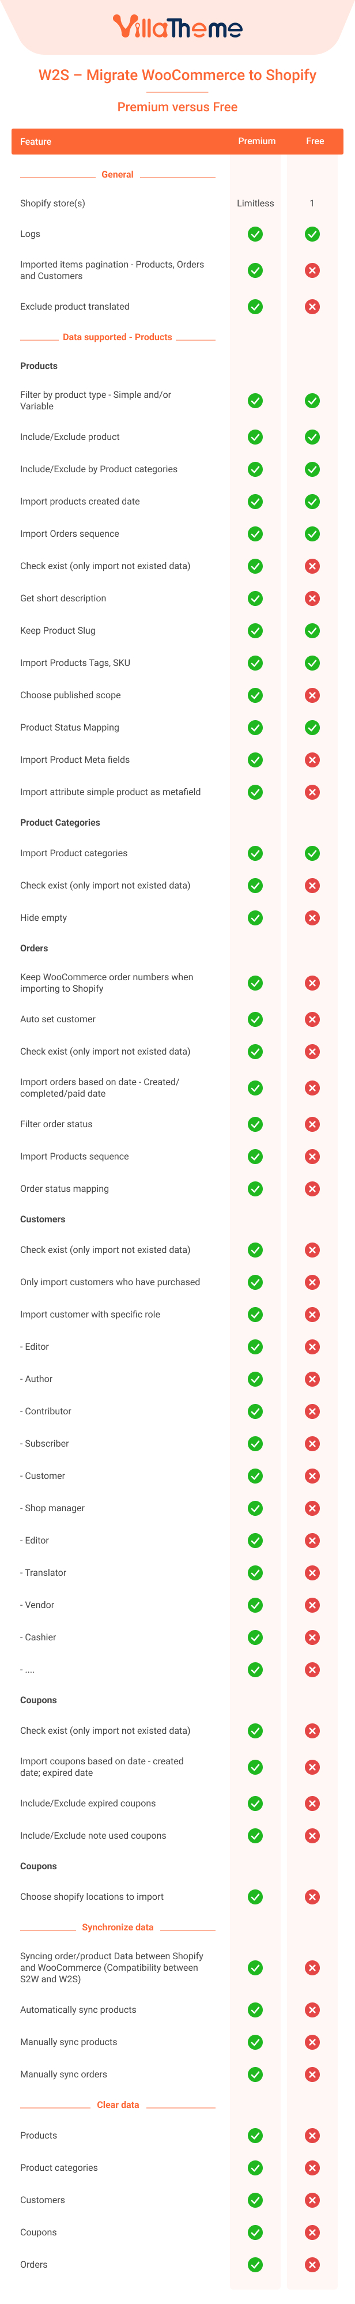Click Free red cross for Auto set customer
Viewport: 355px width, 2304px height.
312,1019
